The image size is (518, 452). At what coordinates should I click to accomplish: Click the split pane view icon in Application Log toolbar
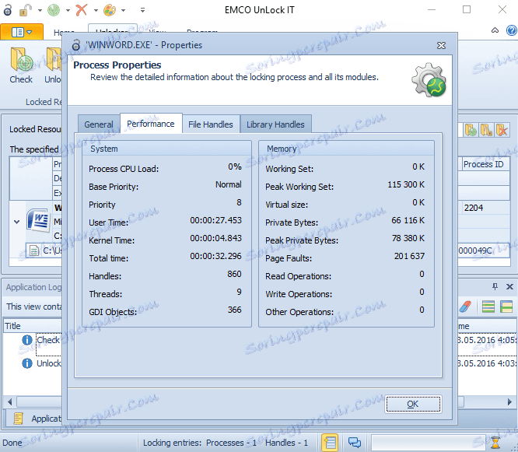tap(506, 307)
